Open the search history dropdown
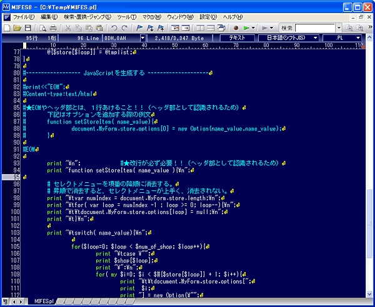The height and width of the screenshot is (307, 375). [339, 28]
